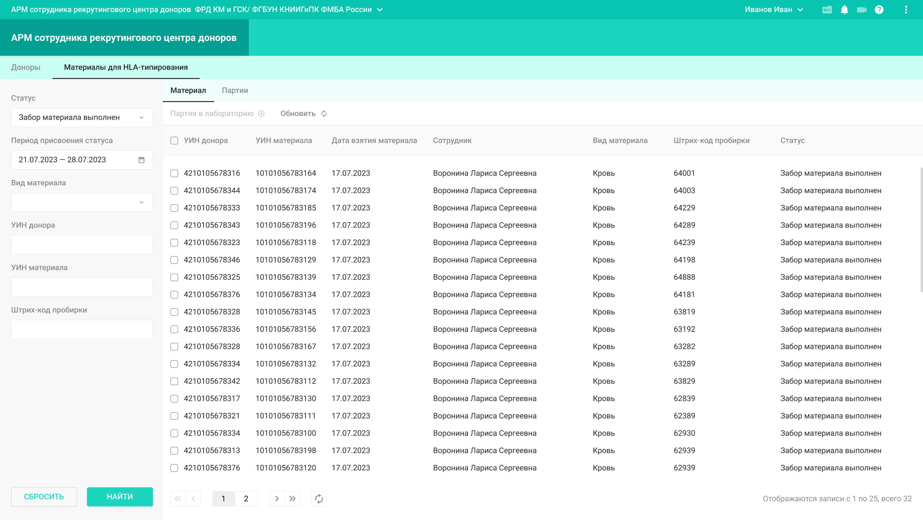This screenshot has width=923, height=520.
Task: Open the Вид материала dropdown
Action: coord(82,202)
